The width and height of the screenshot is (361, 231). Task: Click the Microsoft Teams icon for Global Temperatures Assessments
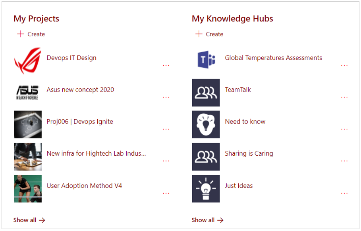[206, 60]
